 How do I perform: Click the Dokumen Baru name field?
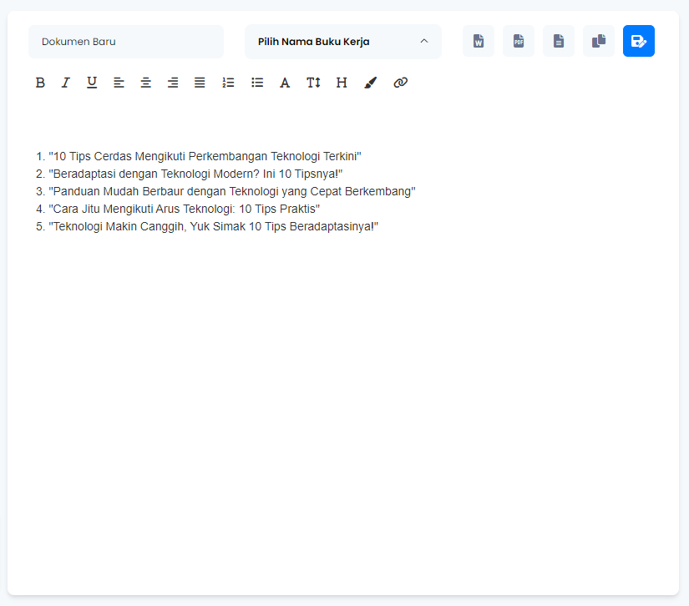tap(126, 42)
